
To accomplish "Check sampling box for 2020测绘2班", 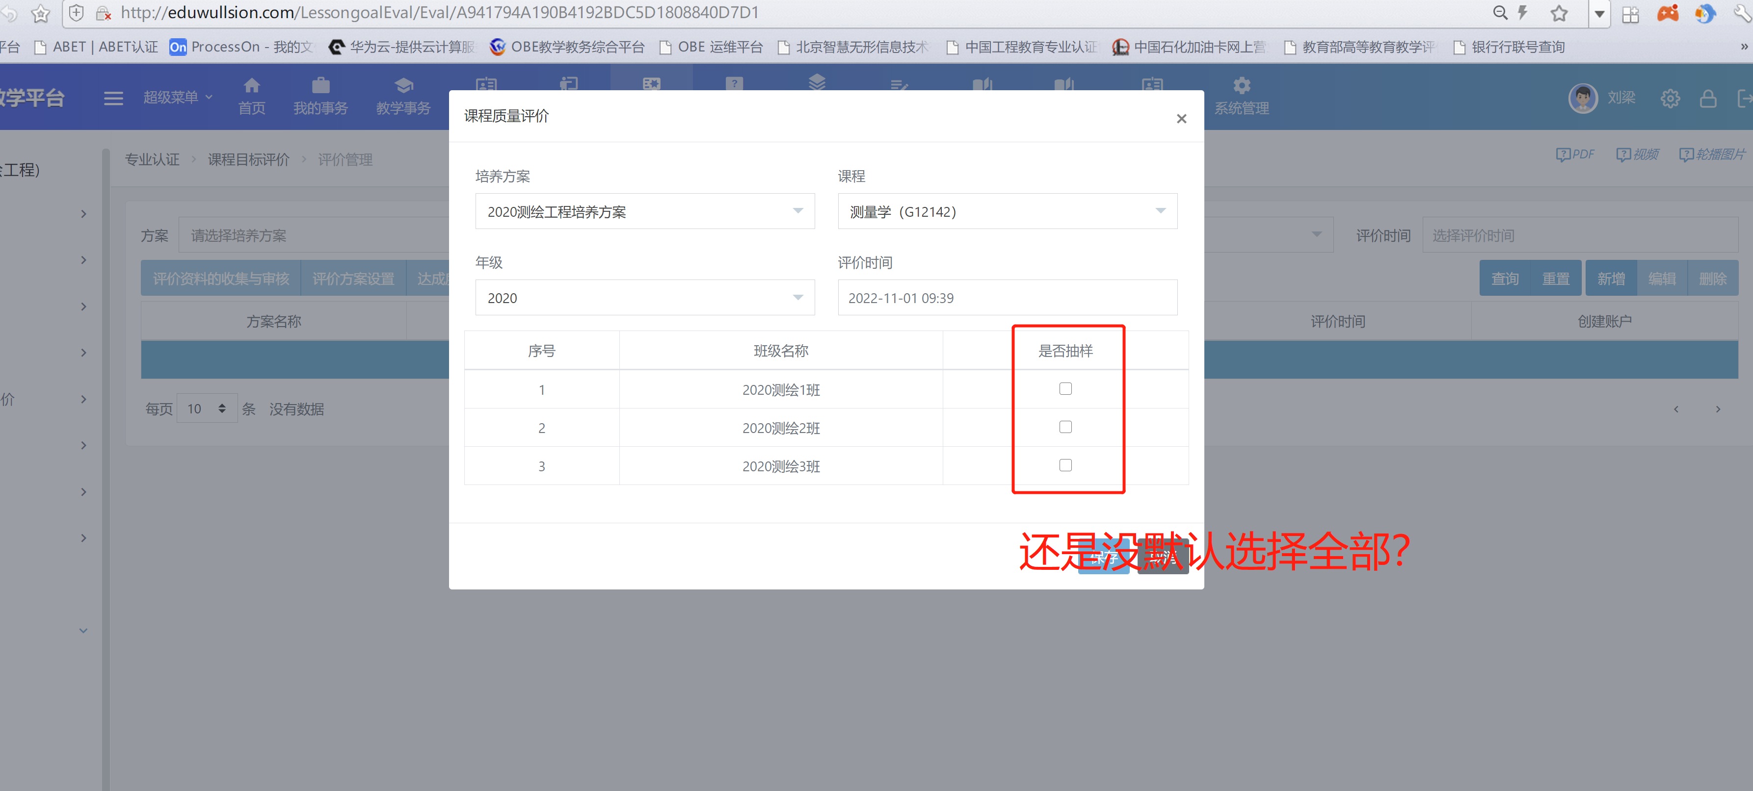I will coord(1065,427).
